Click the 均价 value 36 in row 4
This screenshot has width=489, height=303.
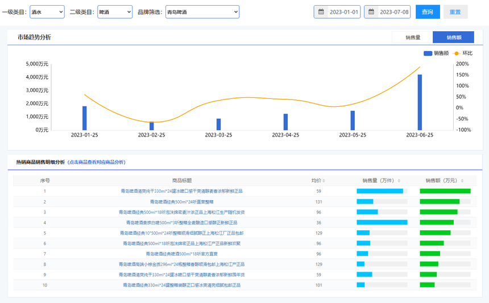(318, 223)
